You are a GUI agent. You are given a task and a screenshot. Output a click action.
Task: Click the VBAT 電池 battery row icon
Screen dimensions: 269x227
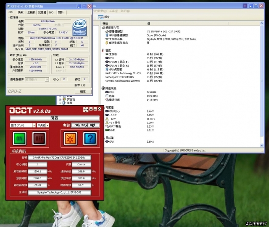coord(107,126)
